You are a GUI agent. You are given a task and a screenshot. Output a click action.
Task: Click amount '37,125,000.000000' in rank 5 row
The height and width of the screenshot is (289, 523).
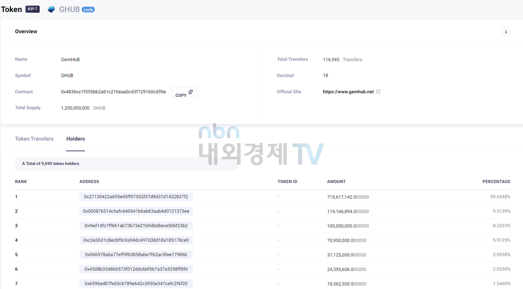click(346, 255)
